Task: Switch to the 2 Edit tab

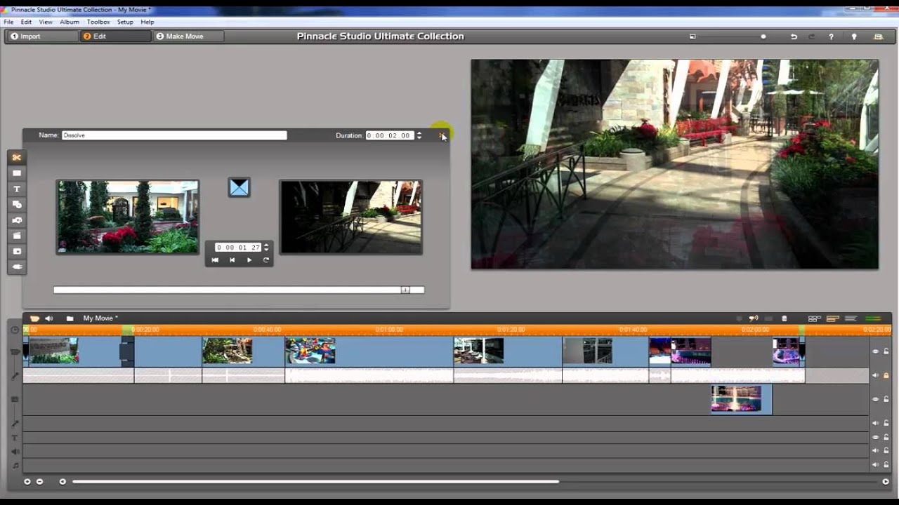Action: [x=115, y=36]
